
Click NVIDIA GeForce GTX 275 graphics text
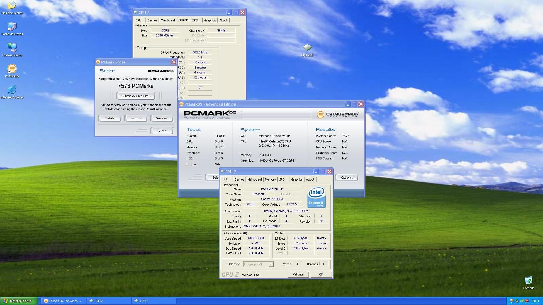coord(276,161)
